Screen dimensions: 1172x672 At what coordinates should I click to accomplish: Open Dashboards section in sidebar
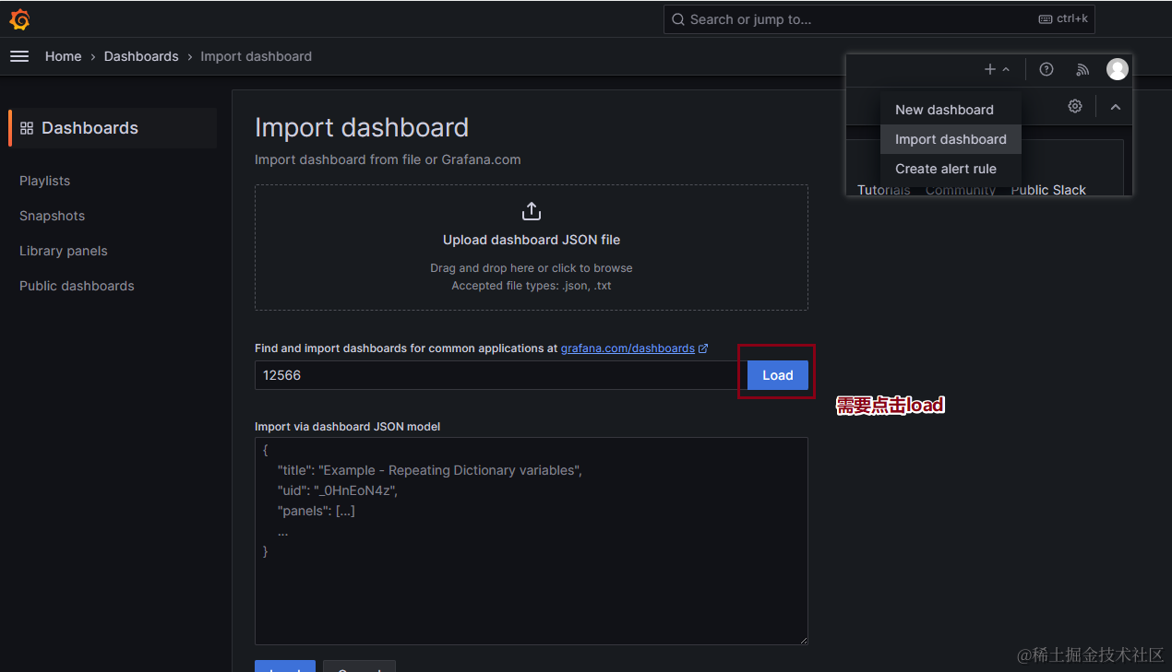(x=113, y=128)
